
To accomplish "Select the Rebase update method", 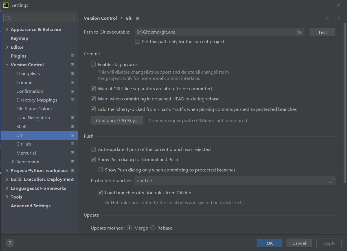I will (153, 228).
